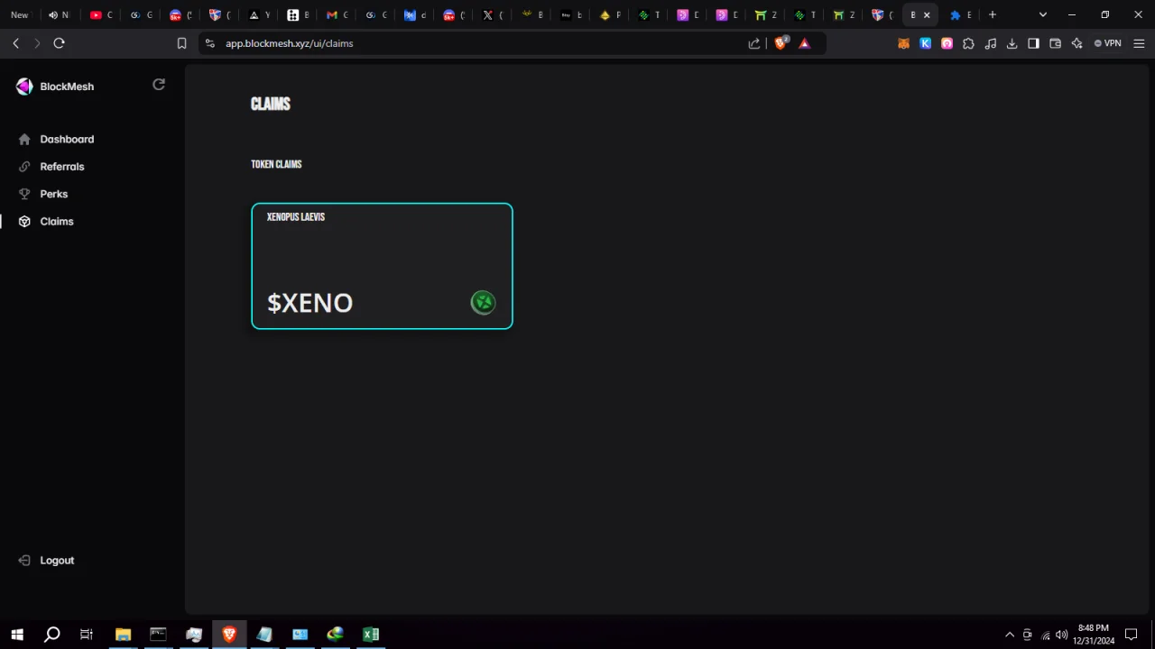
Task: Click the Perks trophy icon
Action: pos(24,194)
